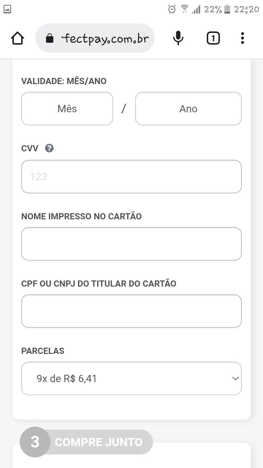Open the browser three-dot menu

point(243,38)
